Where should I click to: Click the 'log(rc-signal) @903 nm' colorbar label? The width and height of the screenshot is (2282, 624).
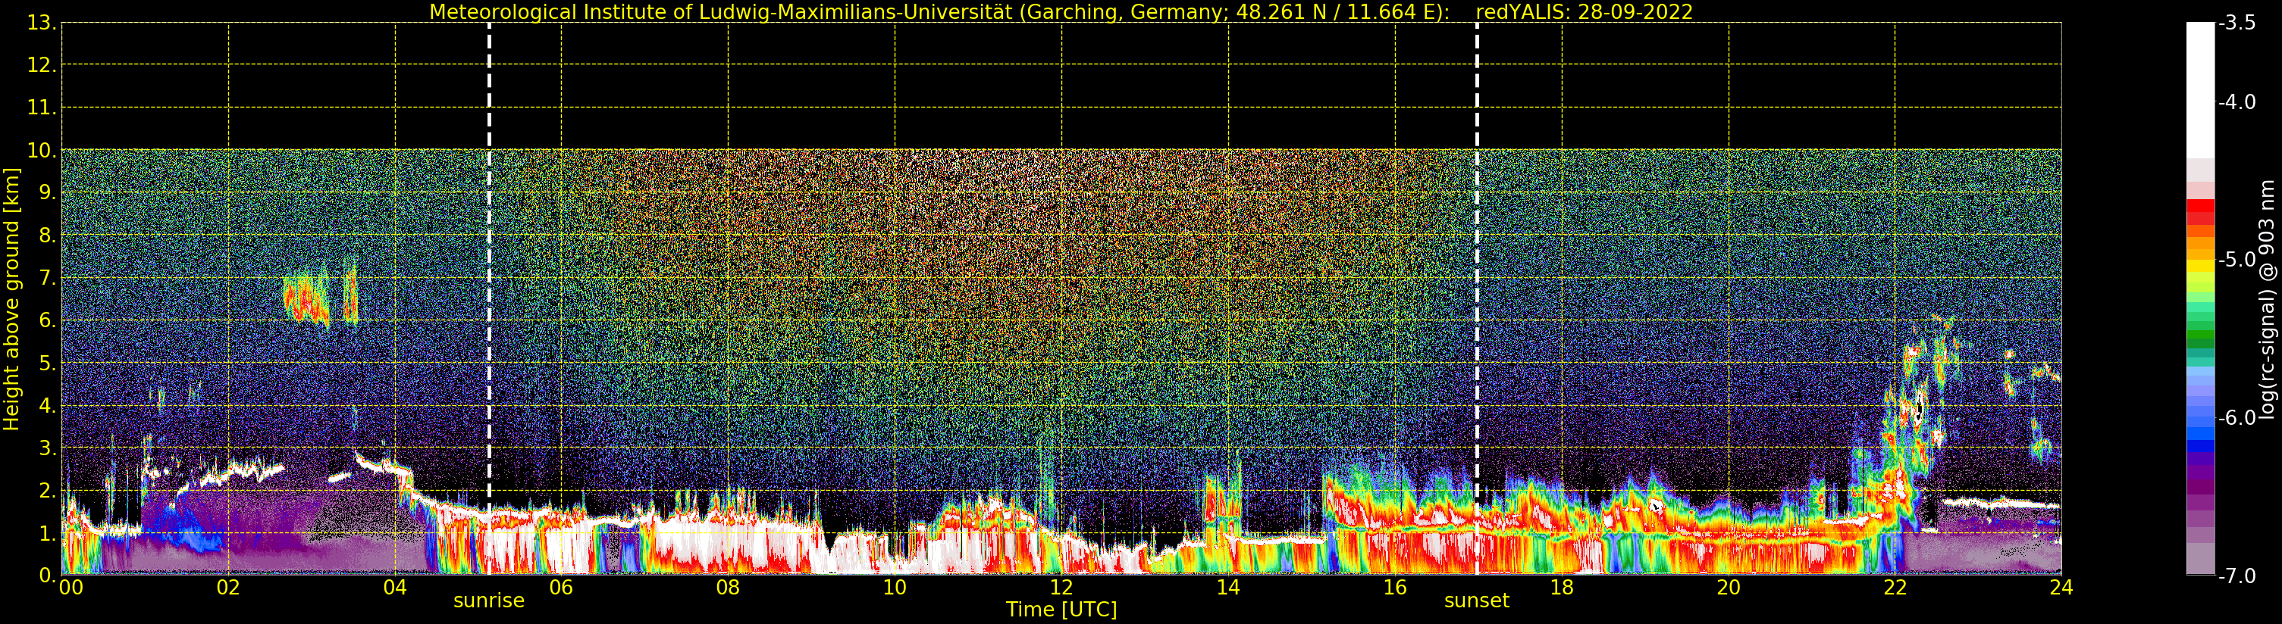(2267, 299)
